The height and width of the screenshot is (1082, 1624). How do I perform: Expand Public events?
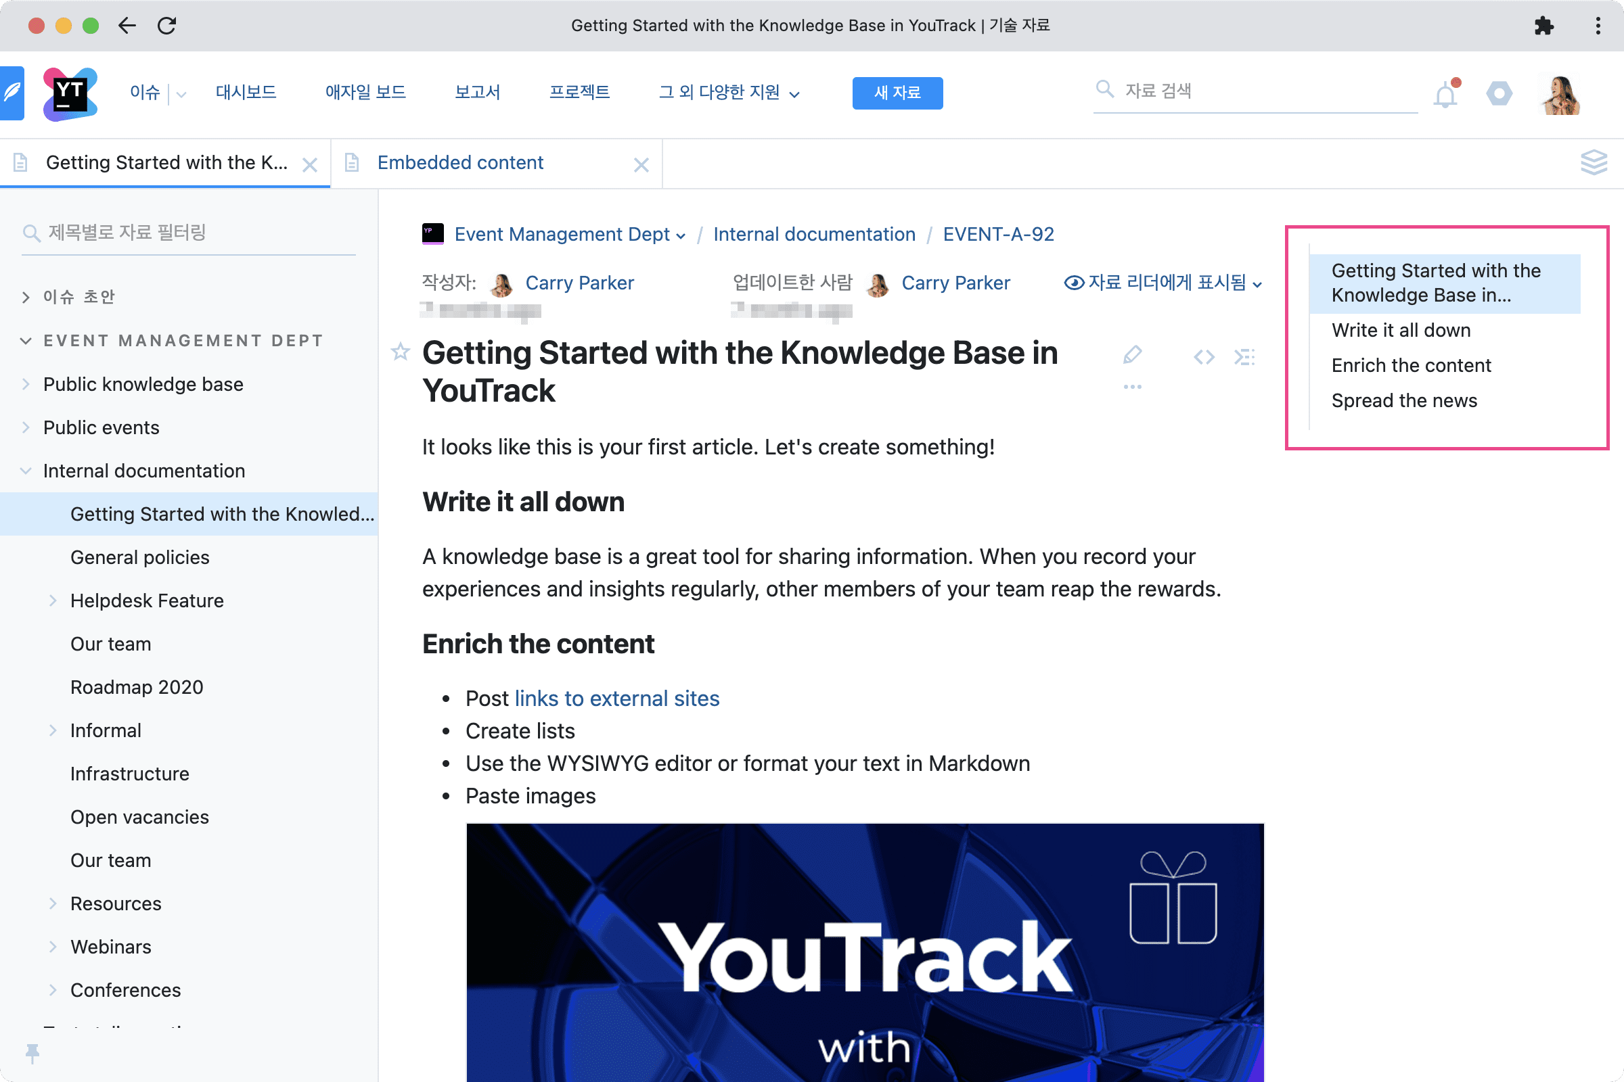click(x=26, y=427)
